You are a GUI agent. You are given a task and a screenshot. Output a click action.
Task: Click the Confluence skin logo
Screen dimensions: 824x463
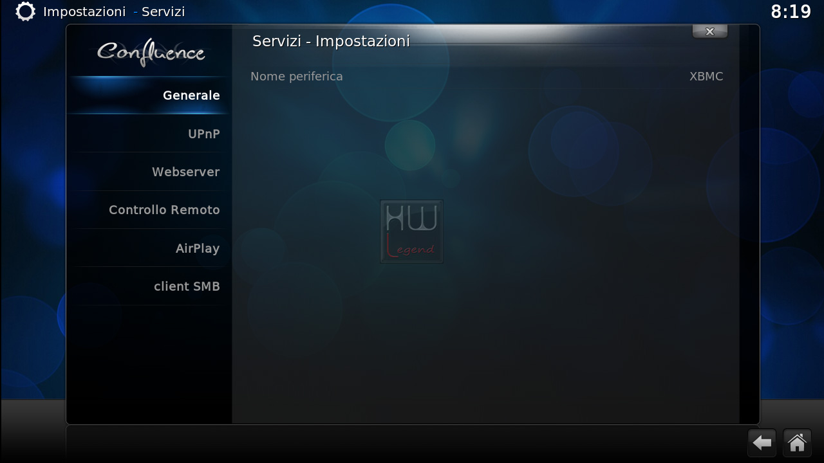[x=151, y=52]
